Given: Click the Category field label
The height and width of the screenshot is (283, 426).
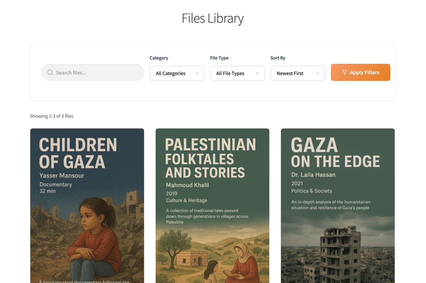Looking at the screenshot, I should (x=159, y=58).
